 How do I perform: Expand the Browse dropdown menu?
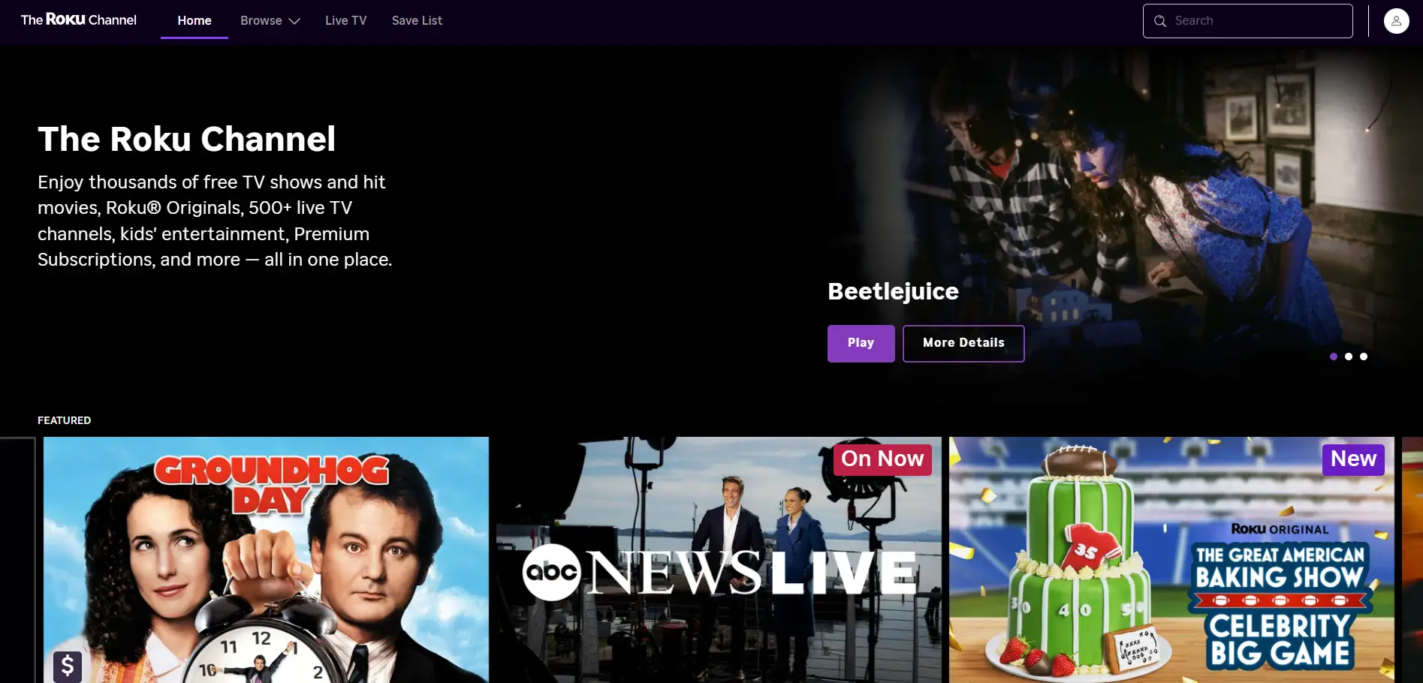point(270,21)
